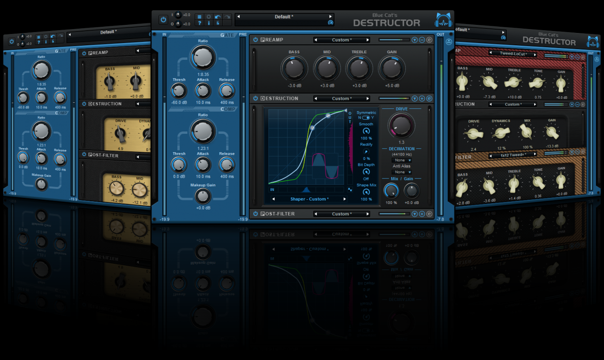The height and width of the screenshot is (360, 604).
Task: Click the Mix knob showing 100 %
Action: click(391, 191)
